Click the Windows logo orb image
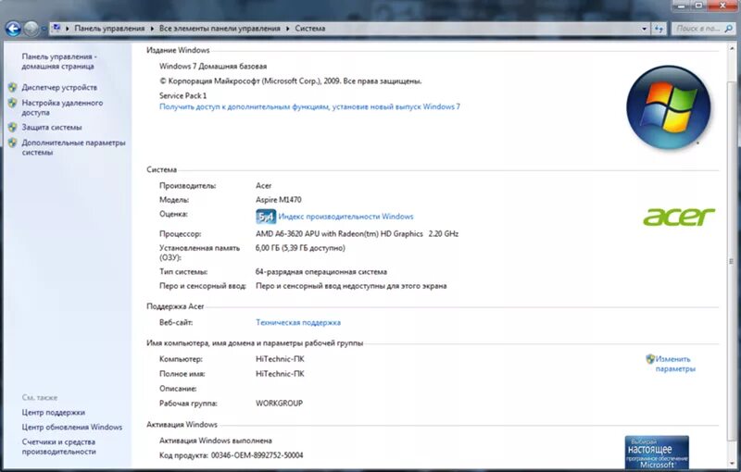Viewport: 741px width, 472px height. (668, 107)
